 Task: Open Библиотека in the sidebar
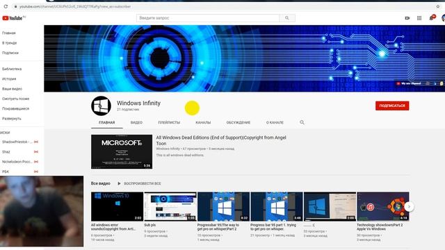(12, 69)
